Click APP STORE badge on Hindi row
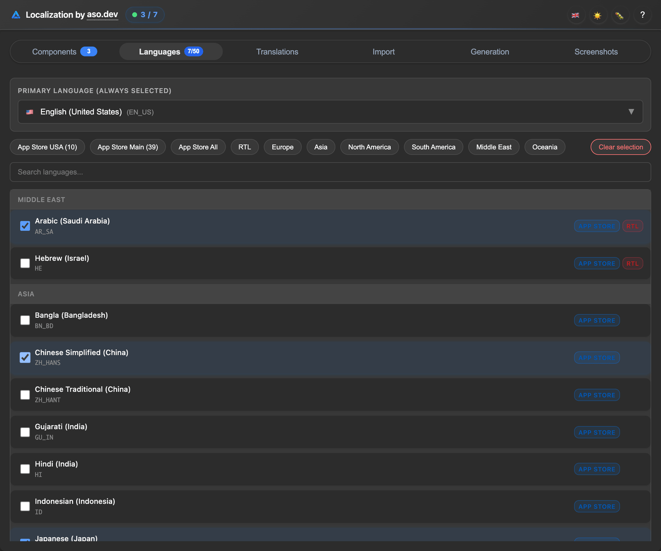 point(597,469)
